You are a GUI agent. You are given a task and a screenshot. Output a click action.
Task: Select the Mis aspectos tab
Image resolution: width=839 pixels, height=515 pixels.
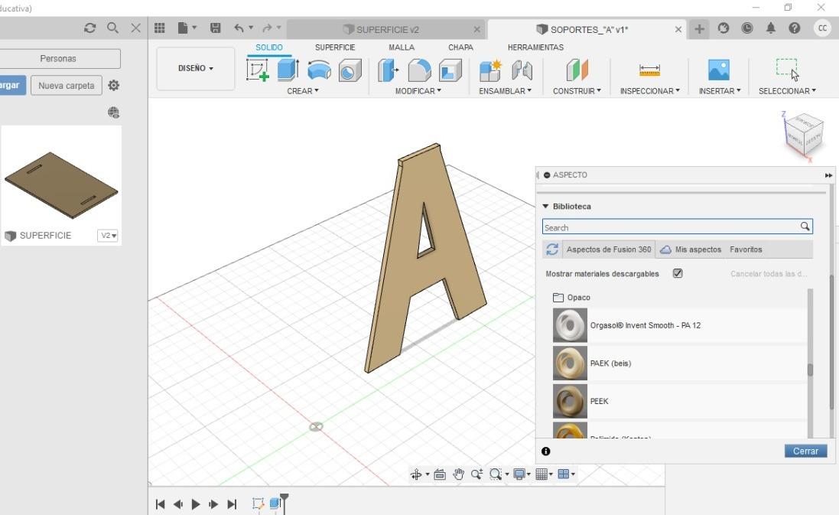(x=691, y=249)
